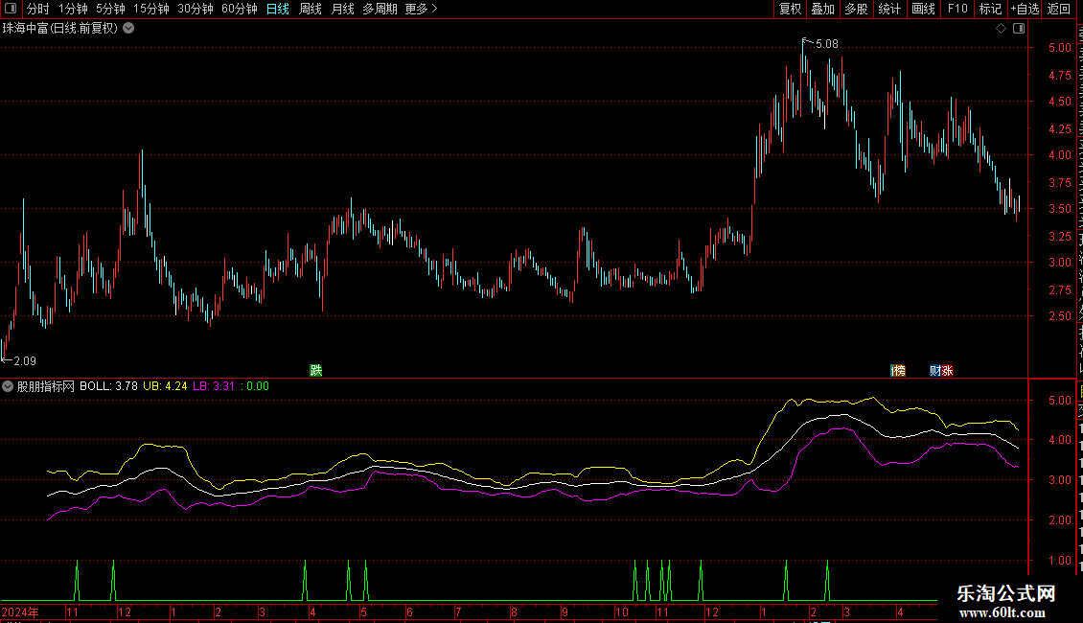Click the 3.25 price axis label
This screenshot has height=623, width=1083.
coord(1059,236)
